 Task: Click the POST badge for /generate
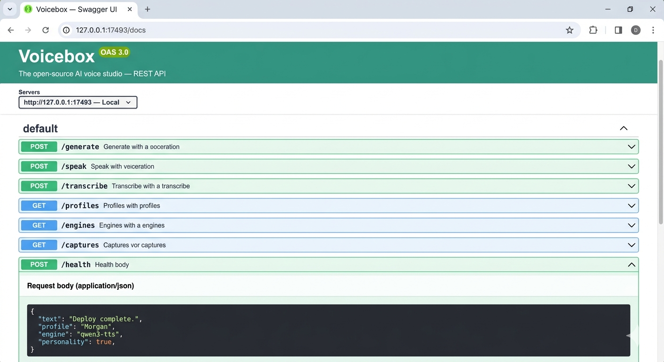click(x=39, y=147)
